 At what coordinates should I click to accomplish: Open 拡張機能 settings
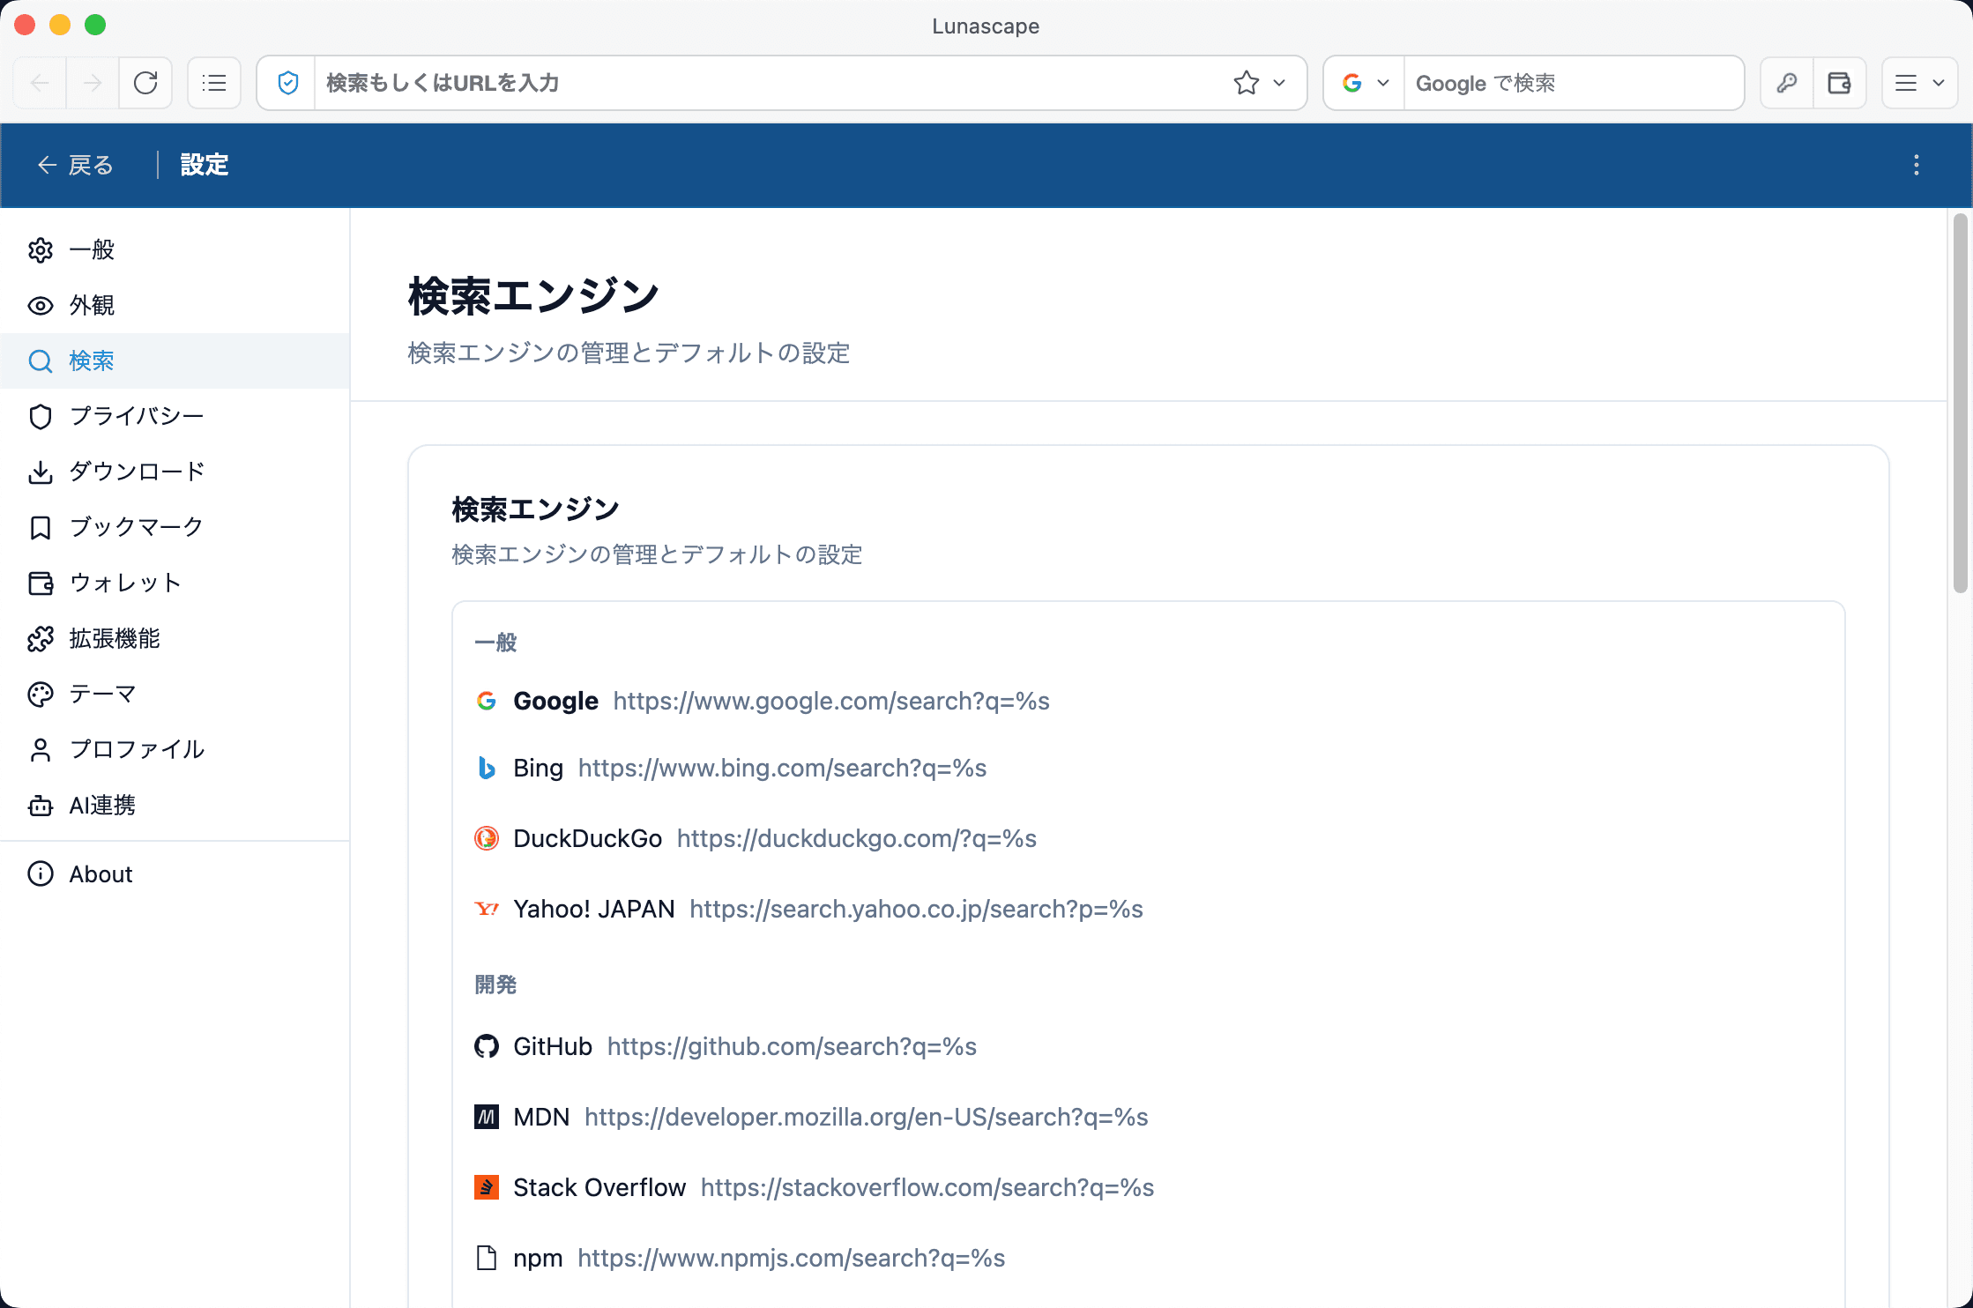tap(175, 638)
